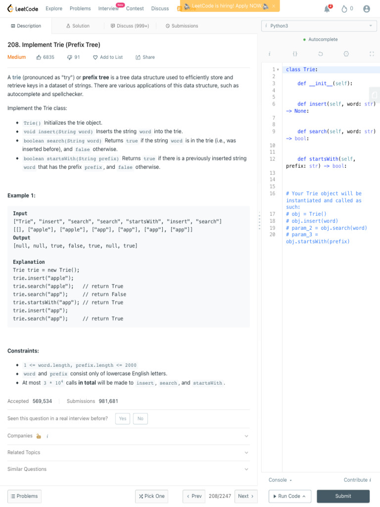380x507 pixels.
Task: Toggle the Autocomplete indicator
Action: click(320, 40)
